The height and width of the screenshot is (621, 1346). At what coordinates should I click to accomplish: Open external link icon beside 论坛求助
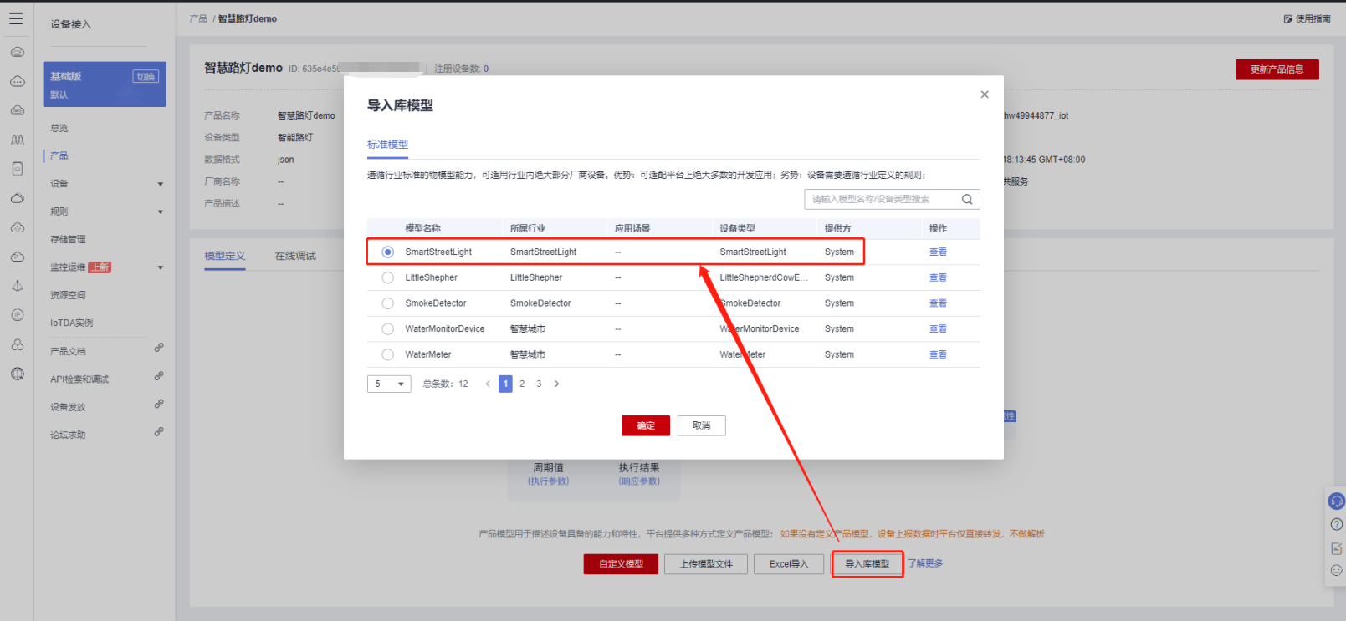point(159,432)
